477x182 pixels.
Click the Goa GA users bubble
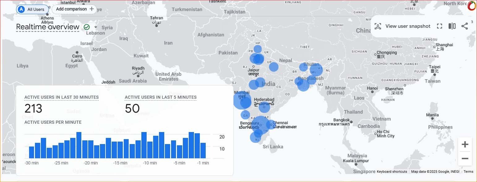coord(245,115)
